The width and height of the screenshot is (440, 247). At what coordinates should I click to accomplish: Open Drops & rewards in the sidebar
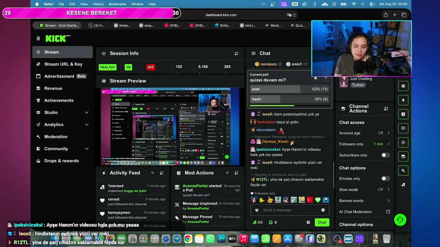click(x=63, y=161)
